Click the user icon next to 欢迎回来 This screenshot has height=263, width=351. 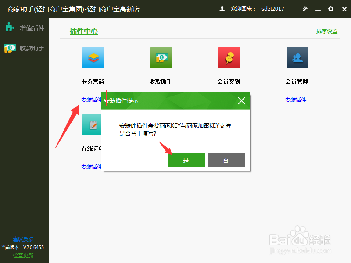click(222, 9)
